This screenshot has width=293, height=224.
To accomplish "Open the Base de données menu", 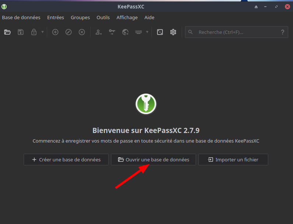I will click(x=21, y=17).
